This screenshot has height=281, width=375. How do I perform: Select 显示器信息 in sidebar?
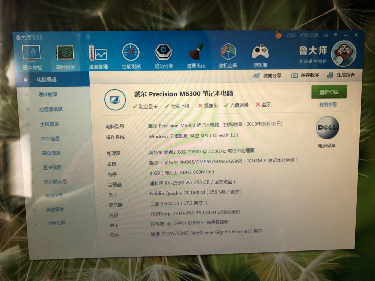pyautogui.click(x=55, y=181)
